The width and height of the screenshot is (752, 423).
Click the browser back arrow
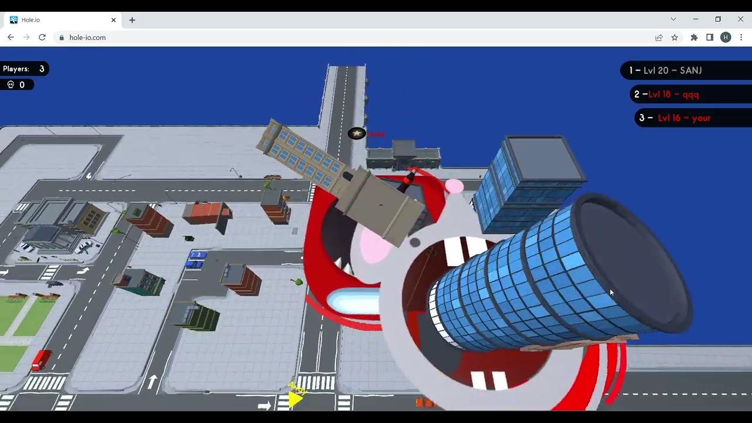tap(11, 37)
